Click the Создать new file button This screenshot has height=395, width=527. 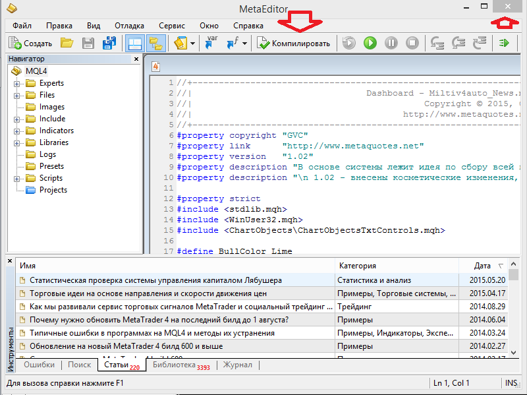point(30,43)
